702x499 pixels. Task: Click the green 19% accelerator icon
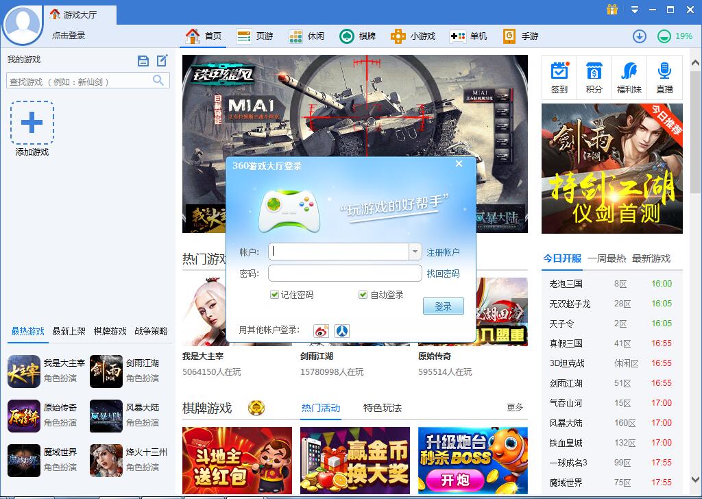[x=664, y=36]
